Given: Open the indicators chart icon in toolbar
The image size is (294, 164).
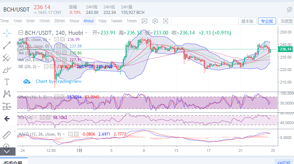Looking at the screenshot, I should tap(144, 21).
